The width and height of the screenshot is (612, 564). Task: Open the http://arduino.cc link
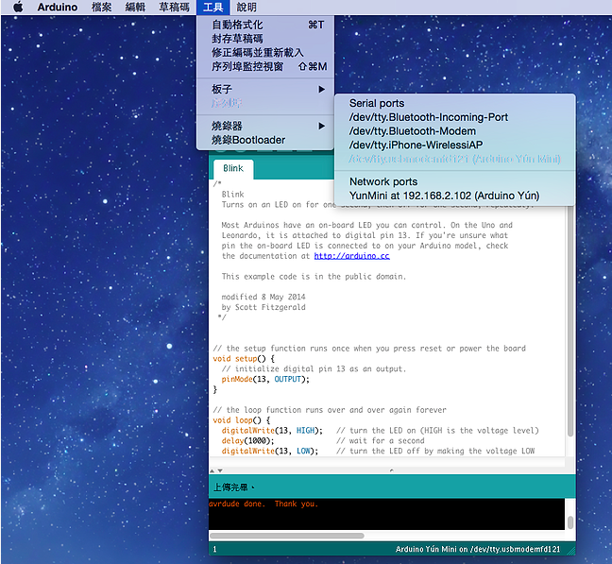coord(351,256)
